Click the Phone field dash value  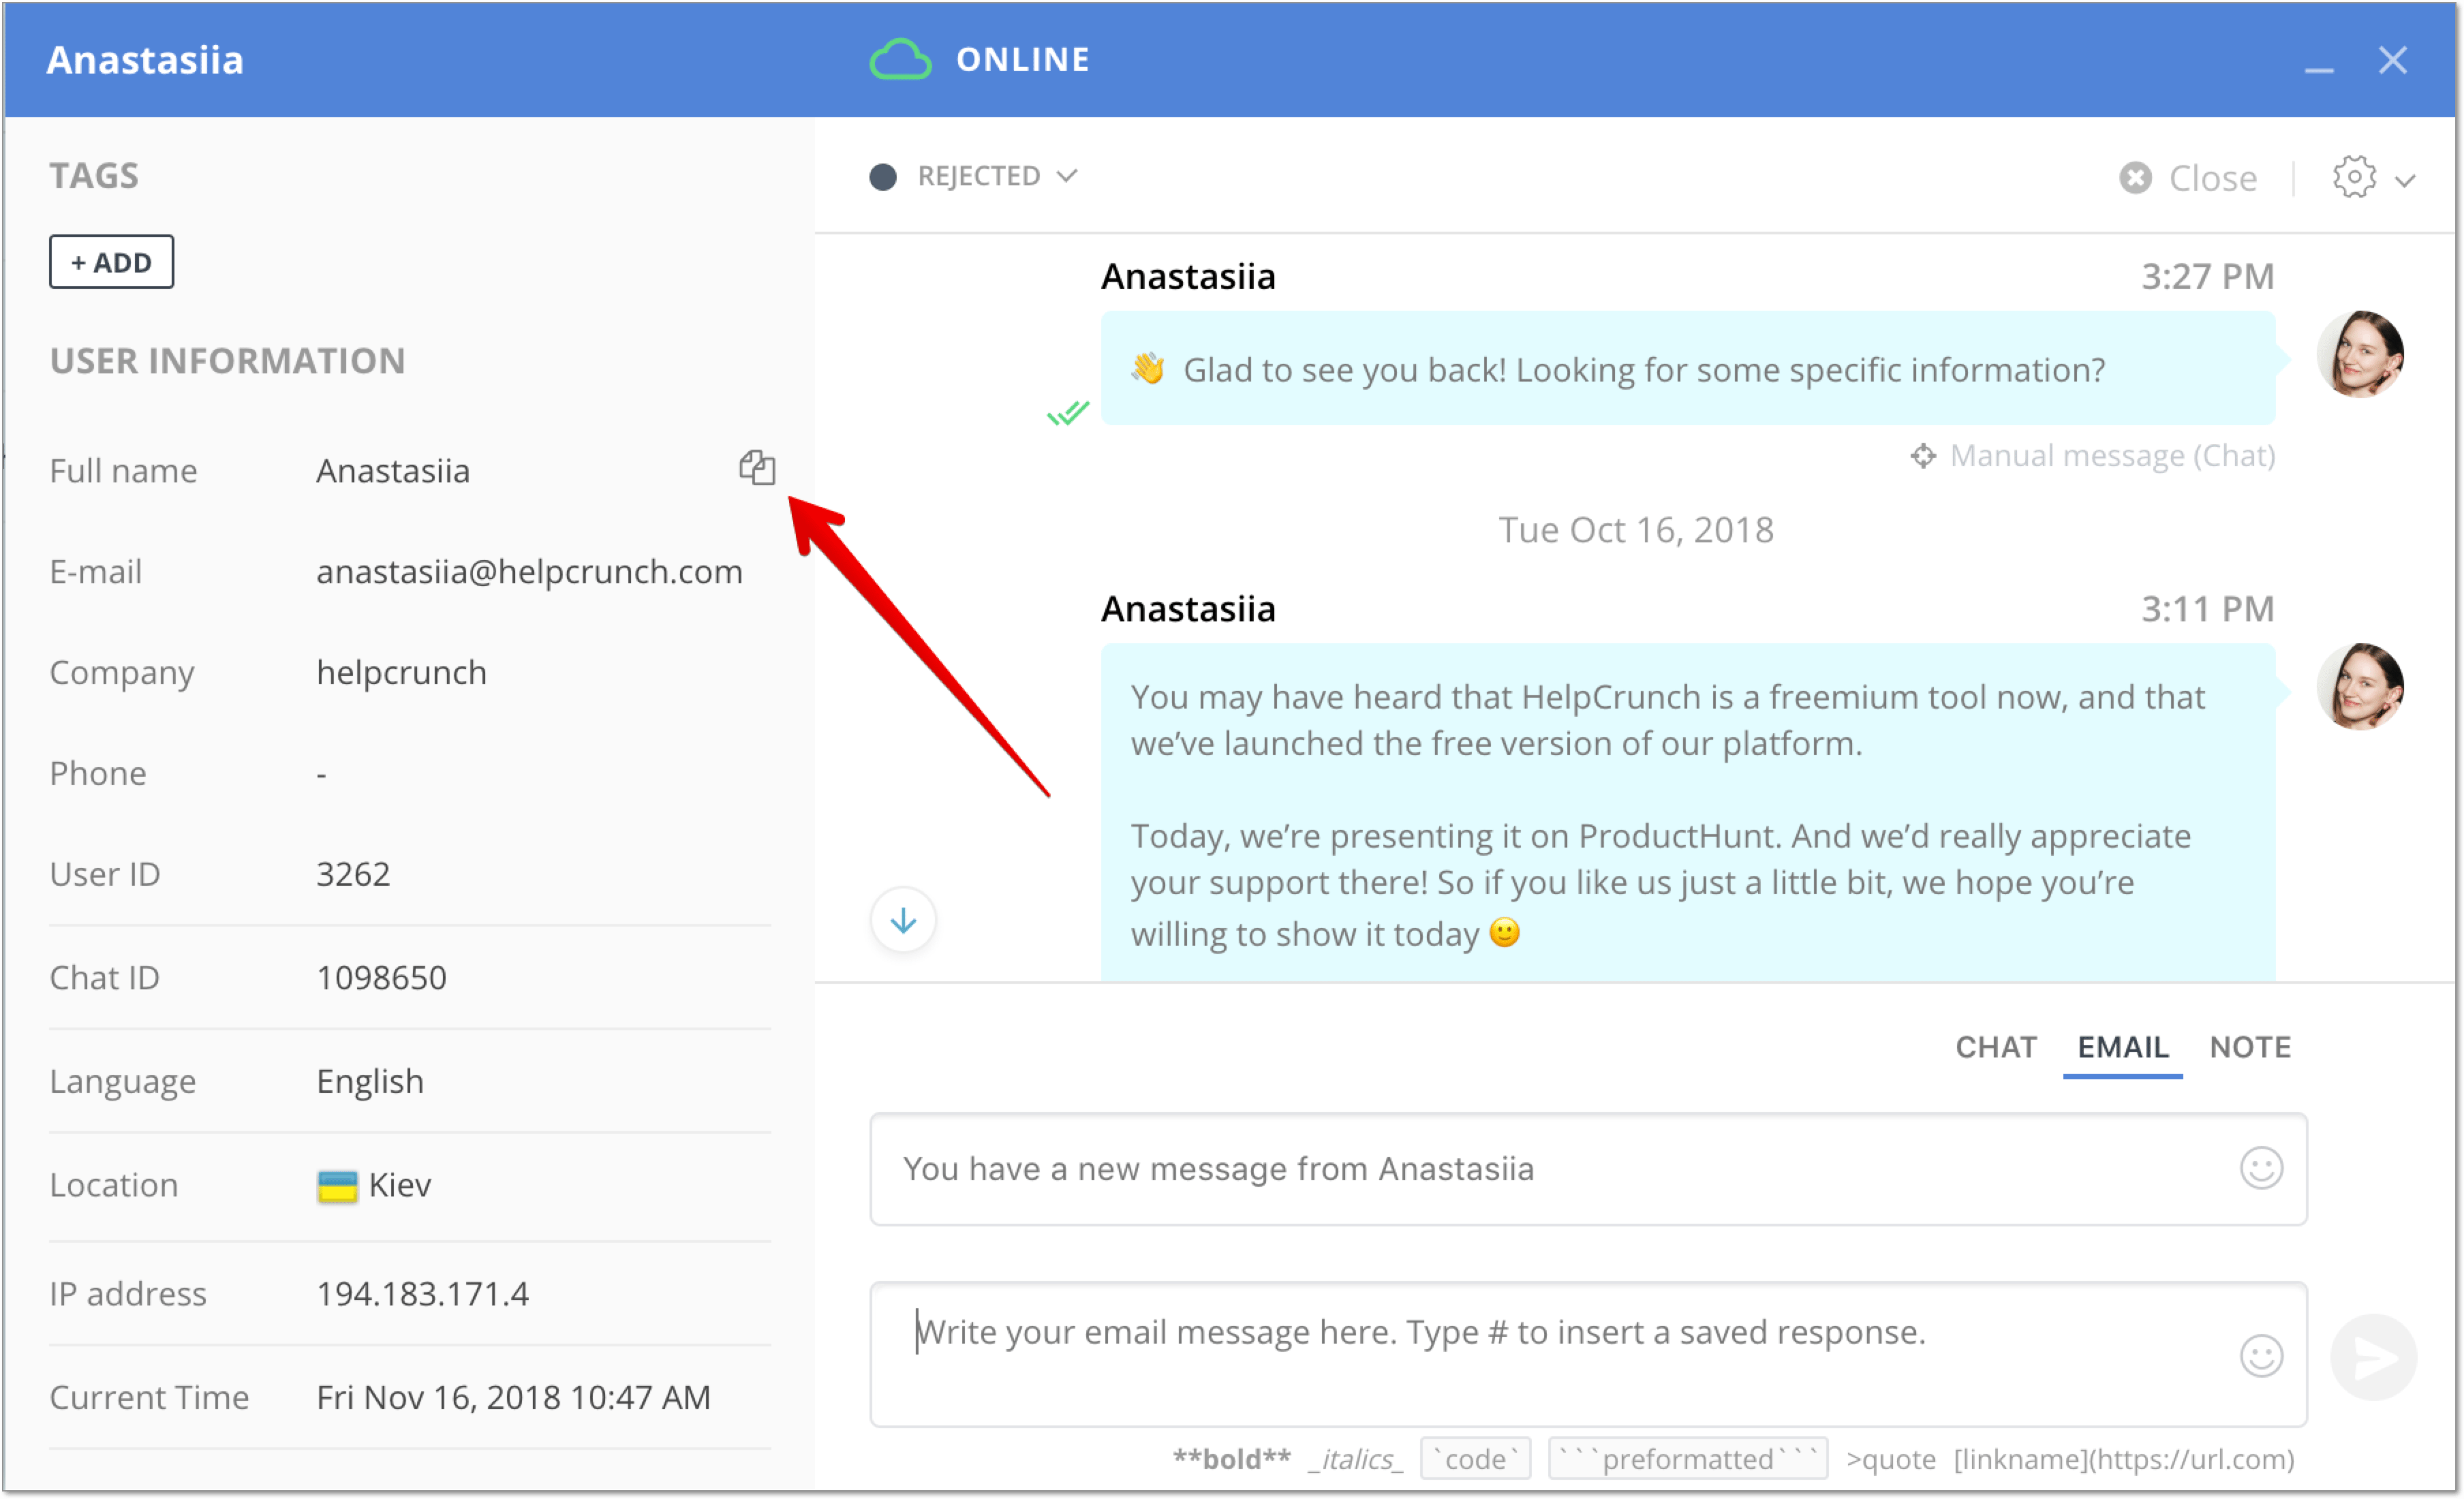point(321,775)
